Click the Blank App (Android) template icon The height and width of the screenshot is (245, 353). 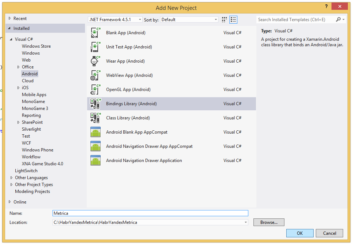point(96,33)
